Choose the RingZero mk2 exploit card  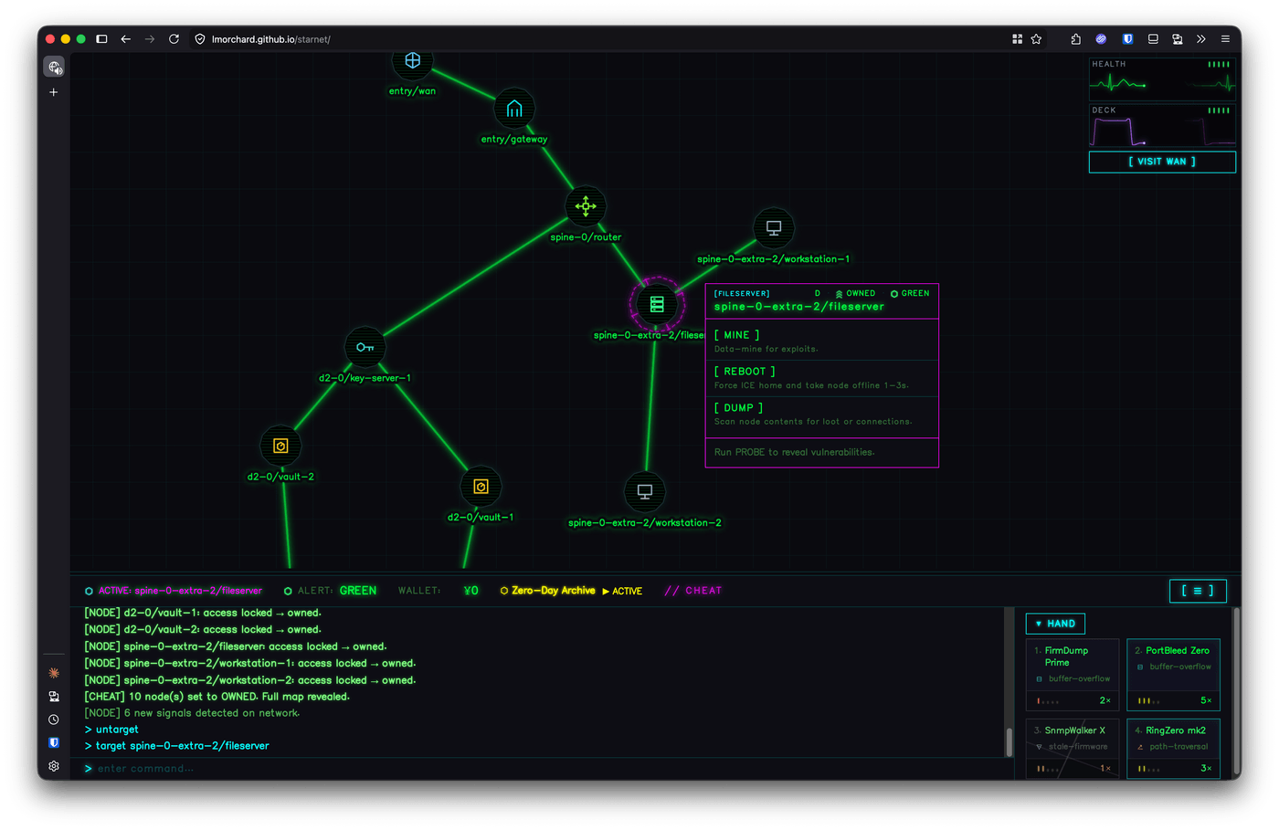click(x=1174, y=749)
